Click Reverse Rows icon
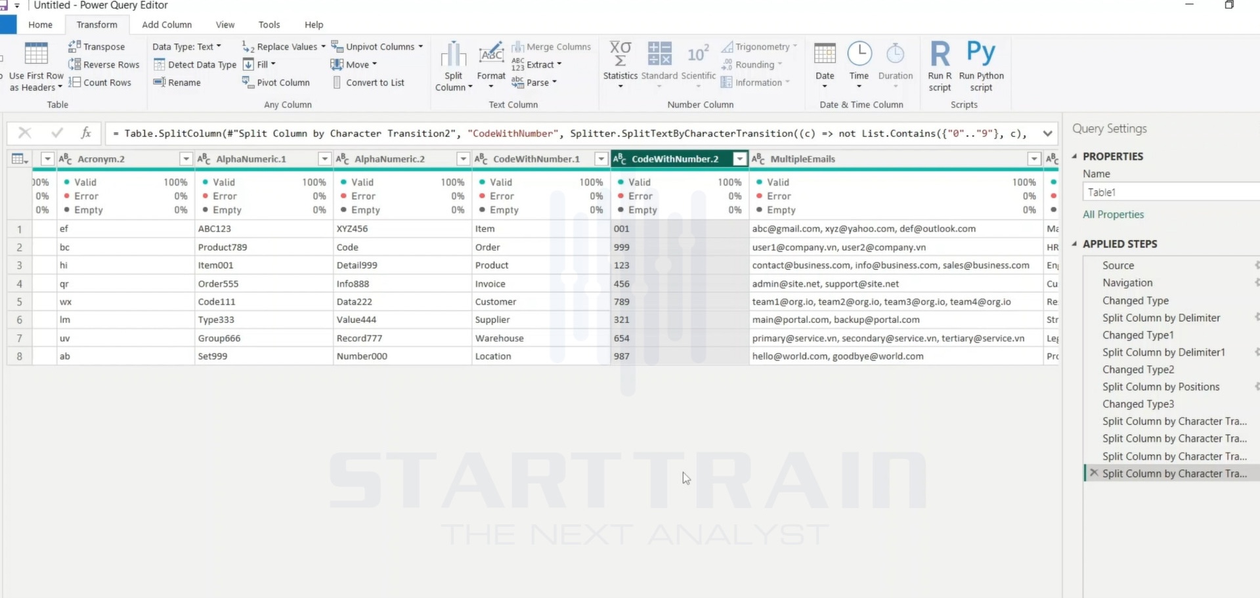 (x=74, y=64)
